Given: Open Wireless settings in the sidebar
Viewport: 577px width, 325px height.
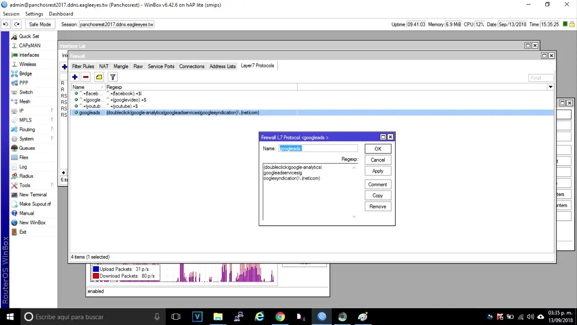Looking at the screenshot, I should pos(27,65).
